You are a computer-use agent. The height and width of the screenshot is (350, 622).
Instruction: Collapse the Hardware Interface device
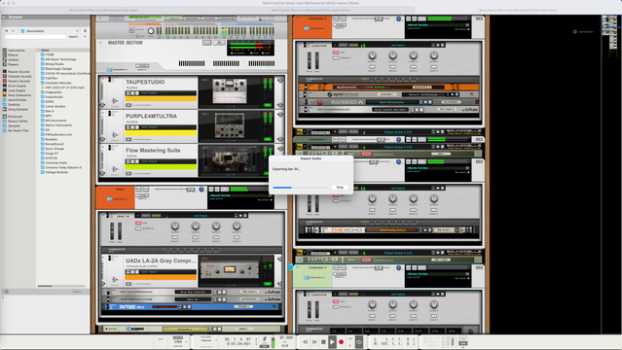tap(100, 18)
